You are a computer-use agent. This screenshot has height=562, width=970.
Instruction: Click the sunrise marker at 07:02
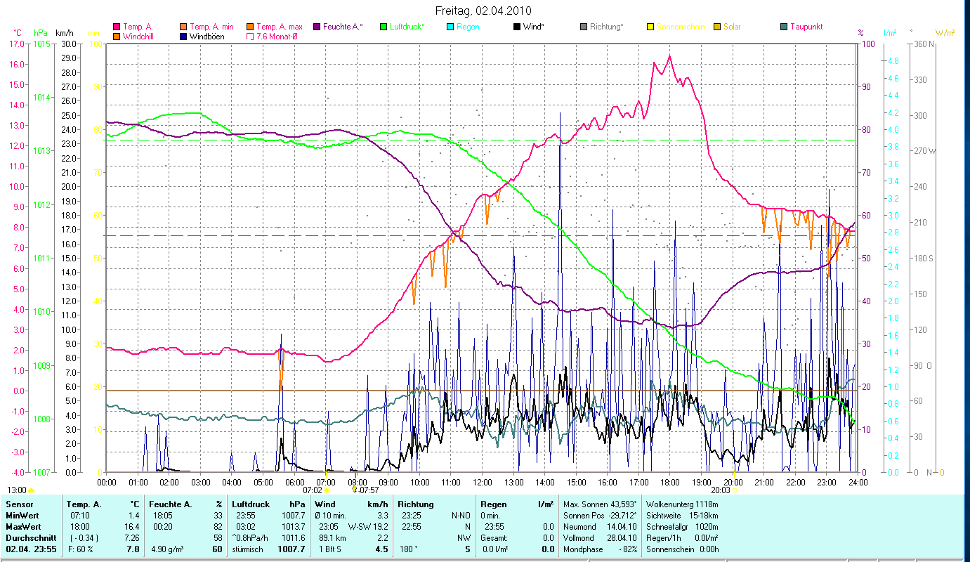point(326,490)
